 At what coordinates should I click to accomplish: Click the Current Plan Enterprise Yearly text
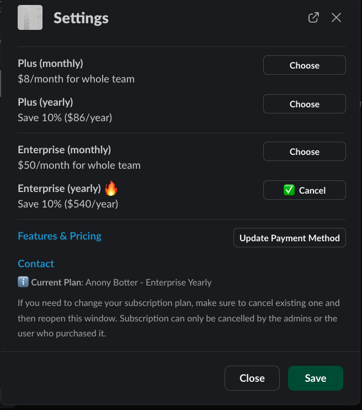121,283
